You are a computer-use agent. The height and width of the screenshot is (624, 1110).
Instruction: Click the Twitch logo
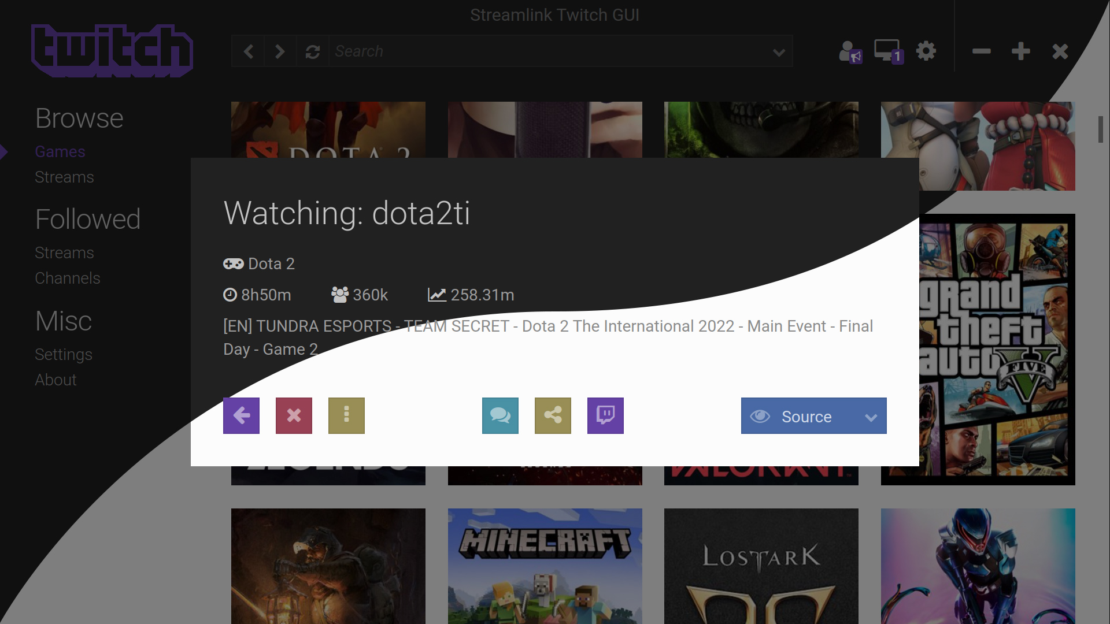[x=112, y=51]
